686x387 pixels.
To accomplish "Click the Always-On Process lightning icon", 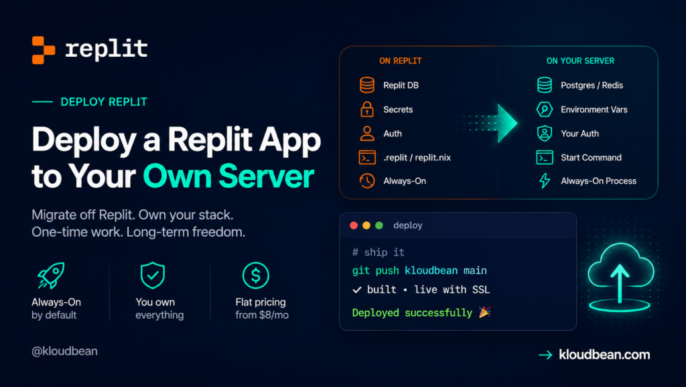I will [544, 180].
